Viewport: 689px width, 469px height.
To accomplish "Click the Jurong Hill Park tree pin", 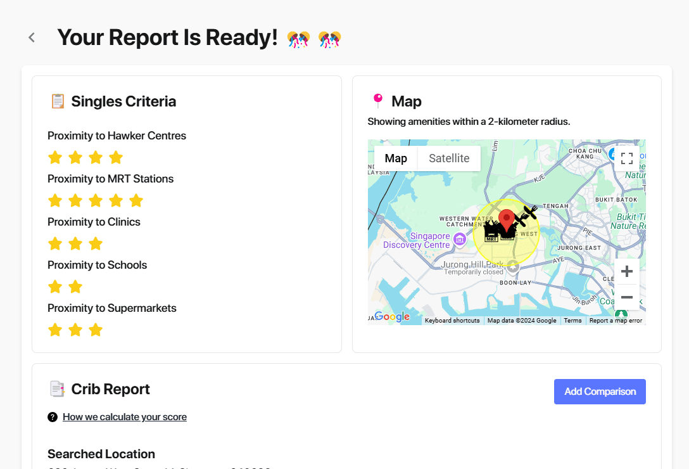I will (513, 266).
